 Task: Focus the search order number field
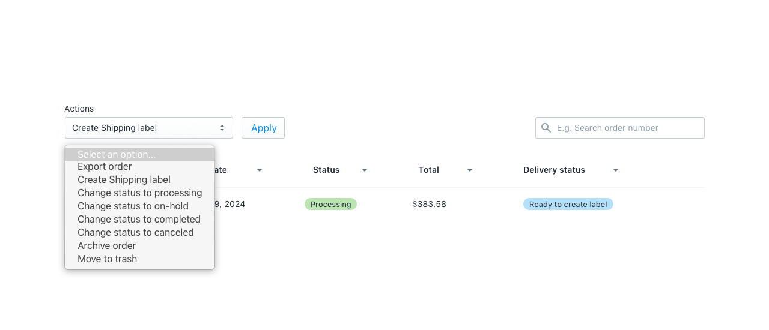620,128
